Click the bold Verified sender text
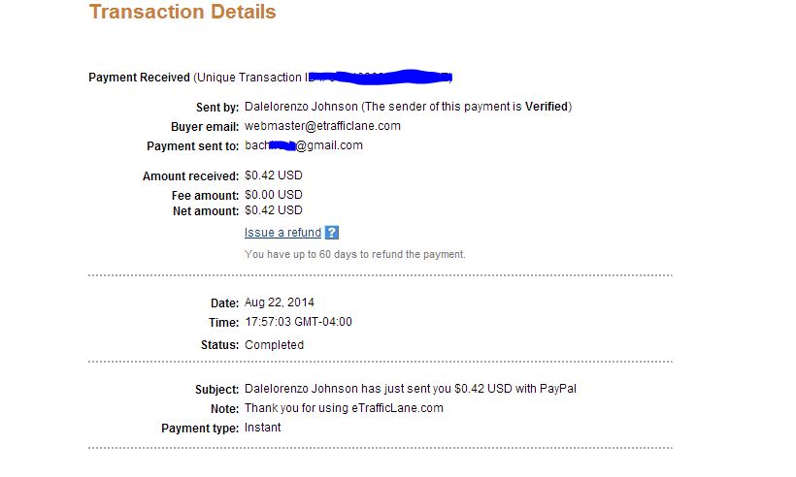This screenshot has height=477, width=796. click(x=547, y=107)
